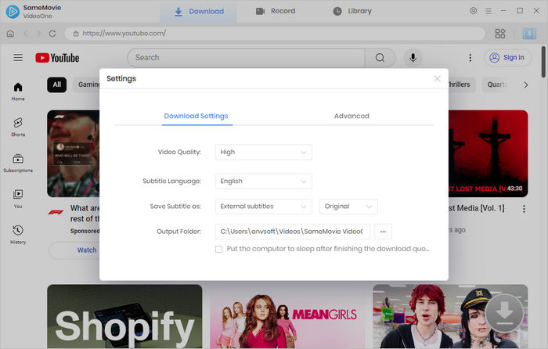Open the website grid icon
The image size is (548, 349).
(x=500, y=34)
